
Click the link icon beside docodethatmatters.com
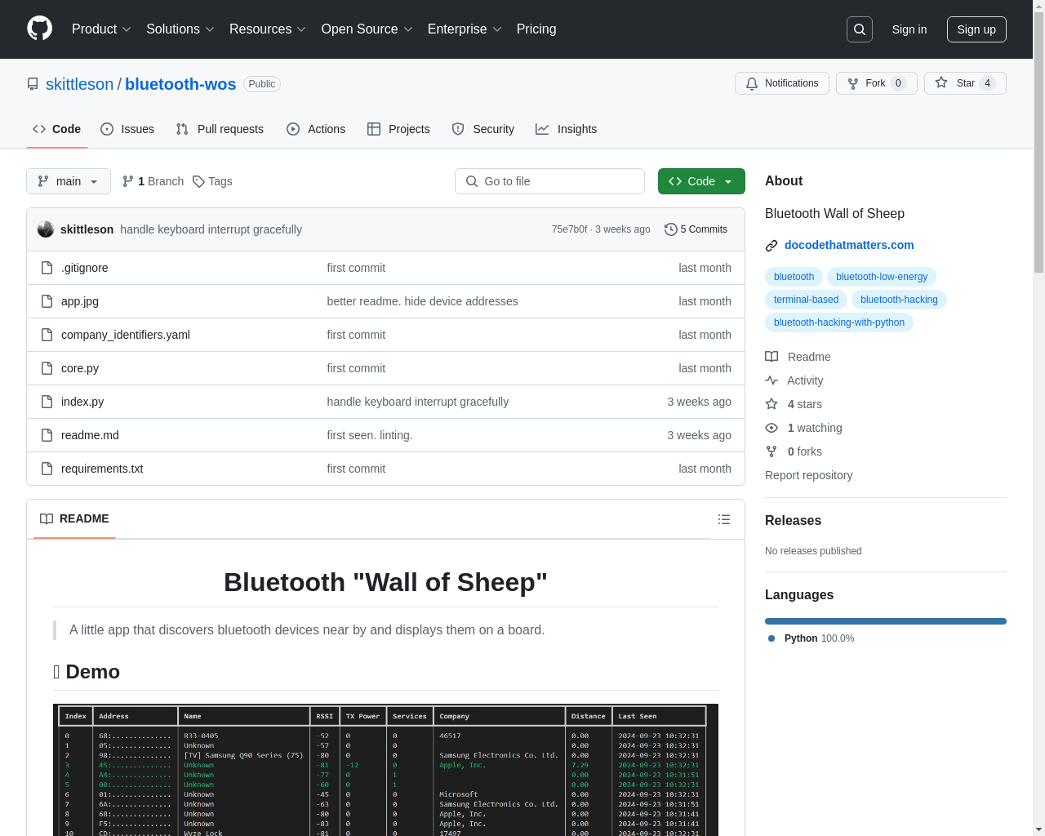point(772,246)
